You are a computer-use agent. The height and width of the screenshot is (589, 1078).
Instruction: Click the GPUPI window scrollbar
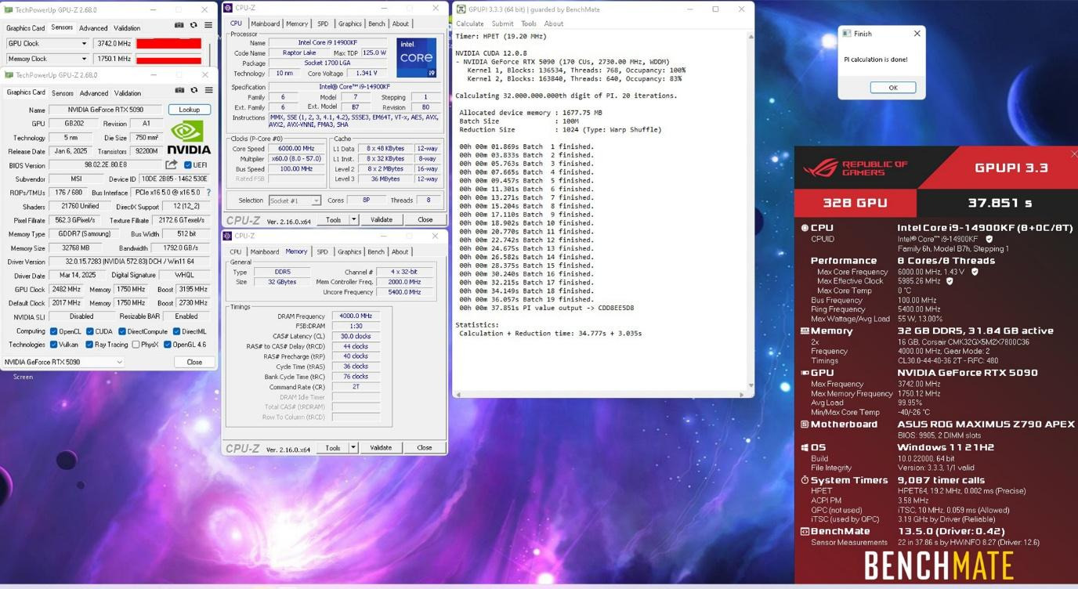coord(750,211)
